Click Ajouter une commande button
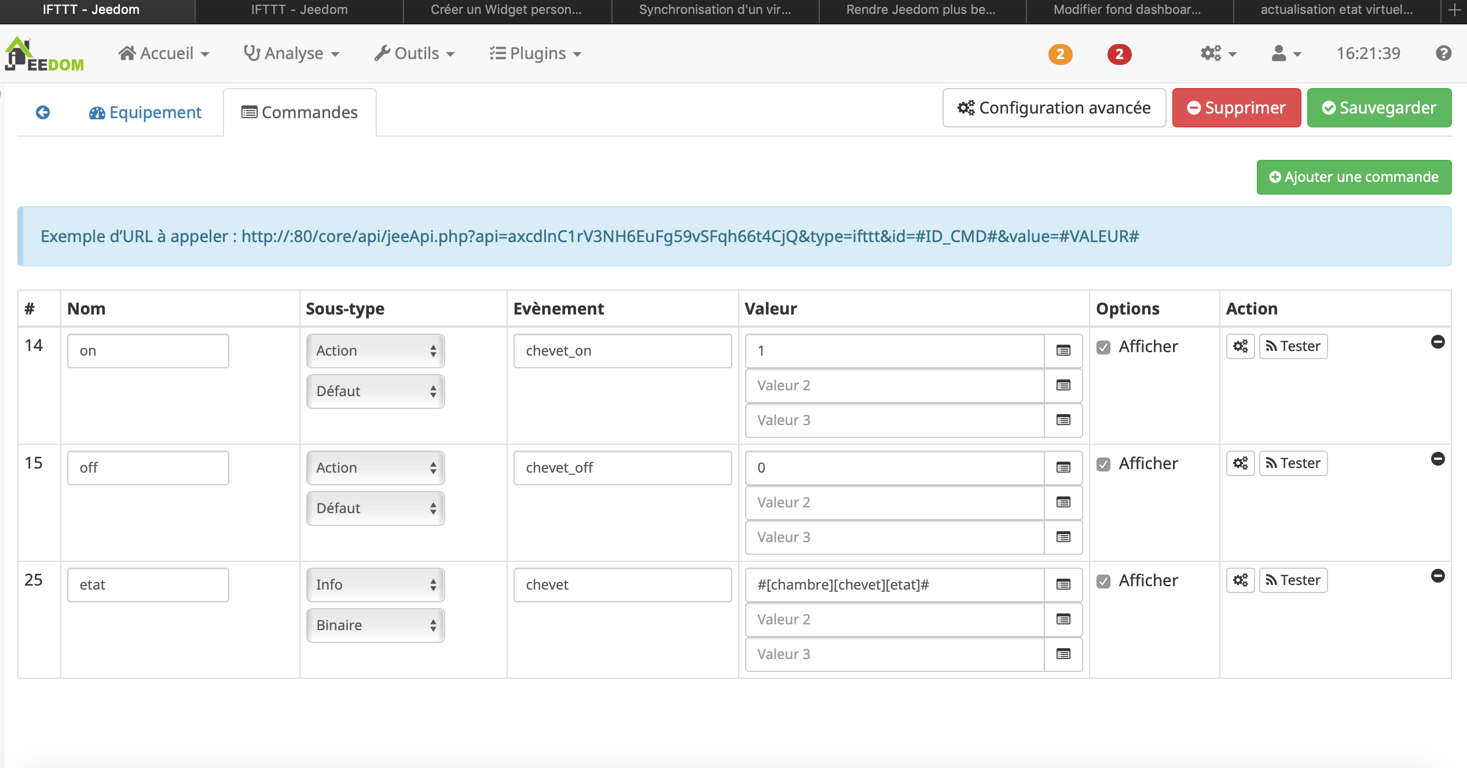1467x768 pixels. point(1354,177)
